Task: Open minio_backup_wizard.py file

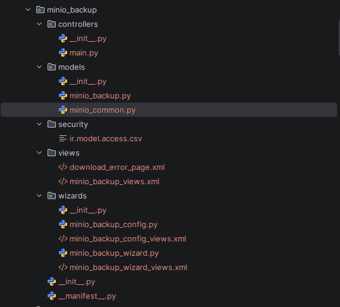Action: [x=114, y=253]
